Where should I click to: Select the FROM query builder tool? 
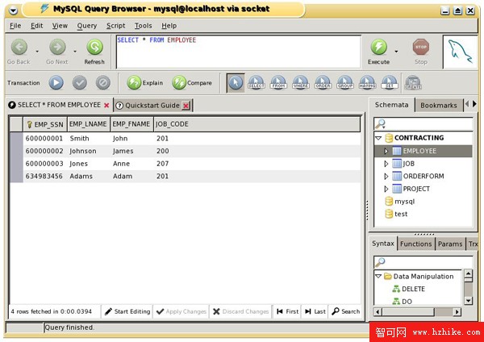[278, 83]
